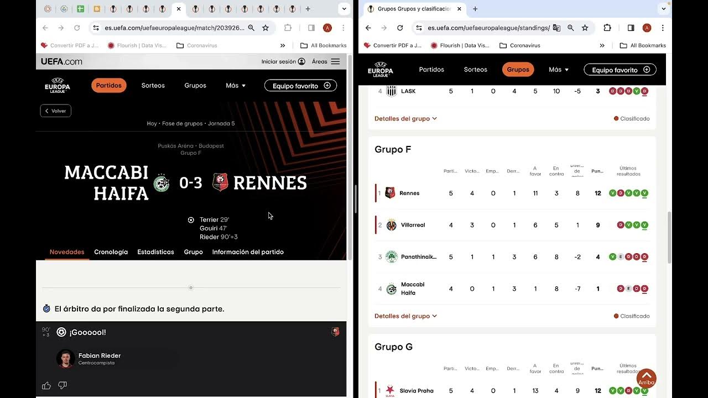Screen dimensions: 708x398
Task: Open the tab search dropdown in left window
Action: (x=344, y=9)
